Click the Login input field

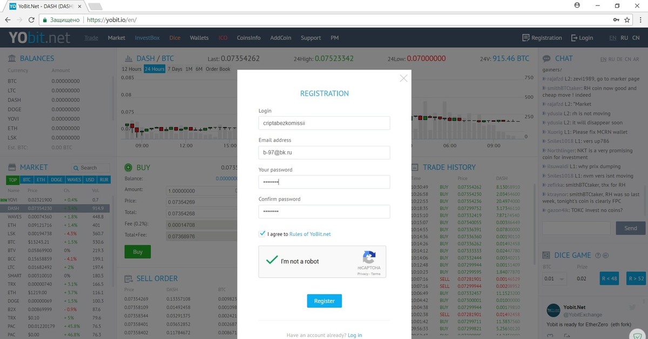[324, 123]
